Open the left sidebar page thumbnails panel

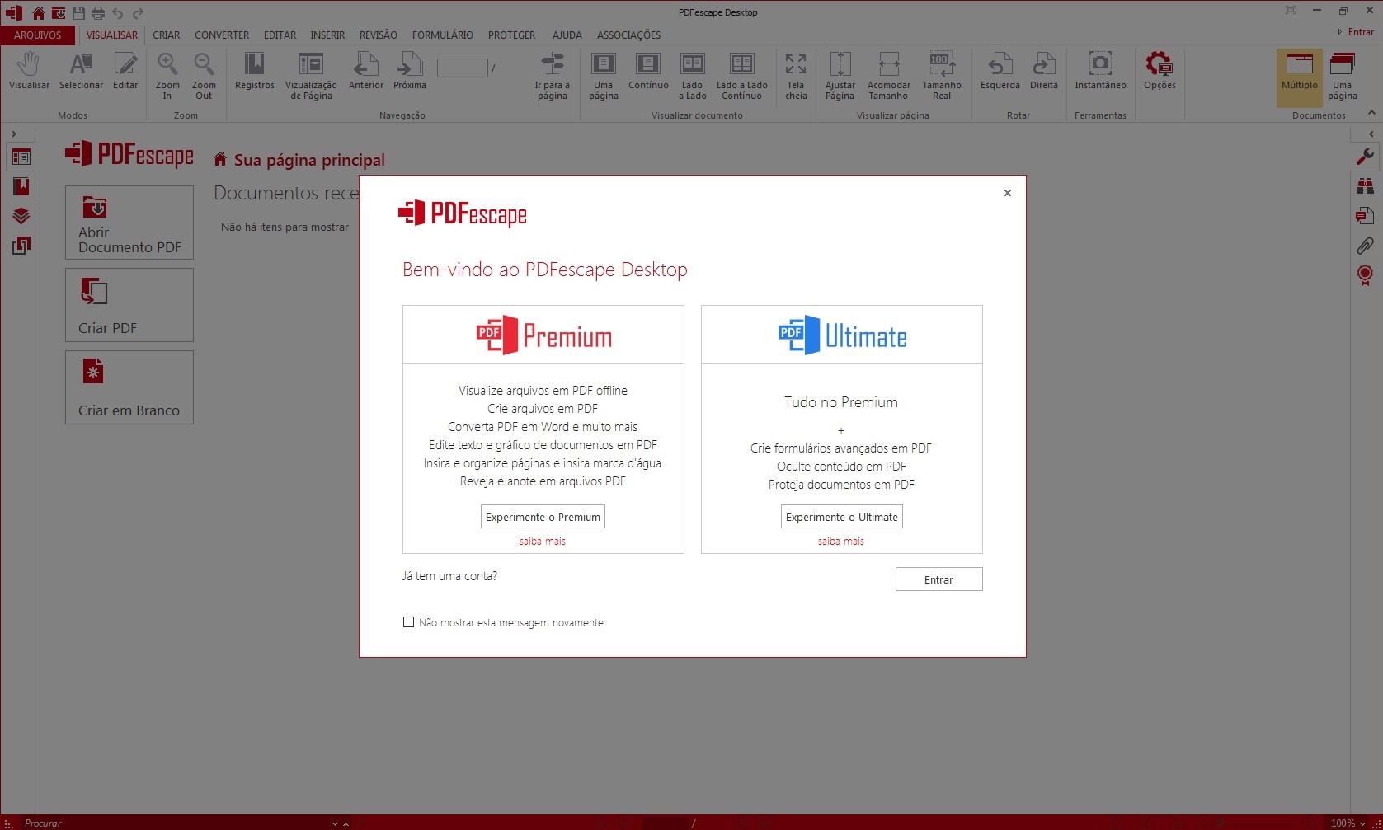coord(21,157)
